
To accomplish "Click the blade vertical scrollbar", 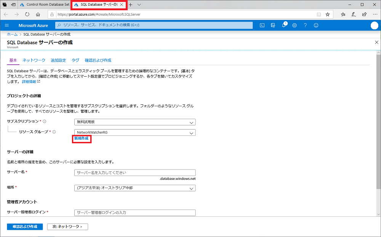I will point(379,122).
